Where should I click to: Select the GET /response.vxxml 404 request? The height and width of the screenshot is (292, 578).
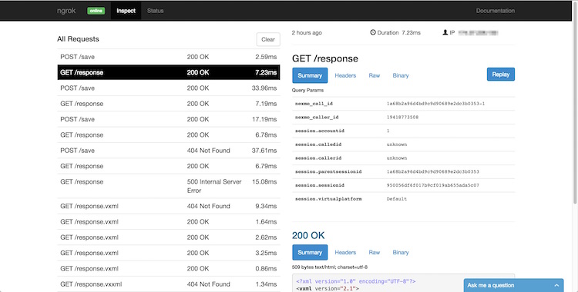[x=169, y=284]
